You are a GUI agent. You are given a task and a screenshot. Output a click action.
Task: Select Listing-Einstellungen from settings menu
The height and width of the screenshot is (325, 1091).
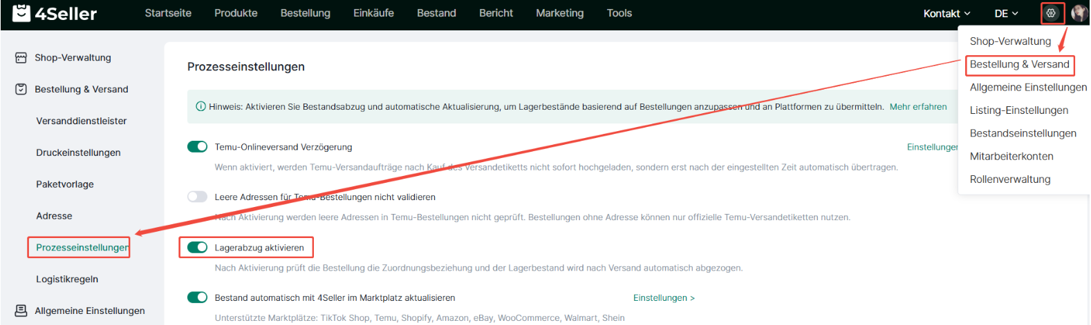tap(1018, 110)
